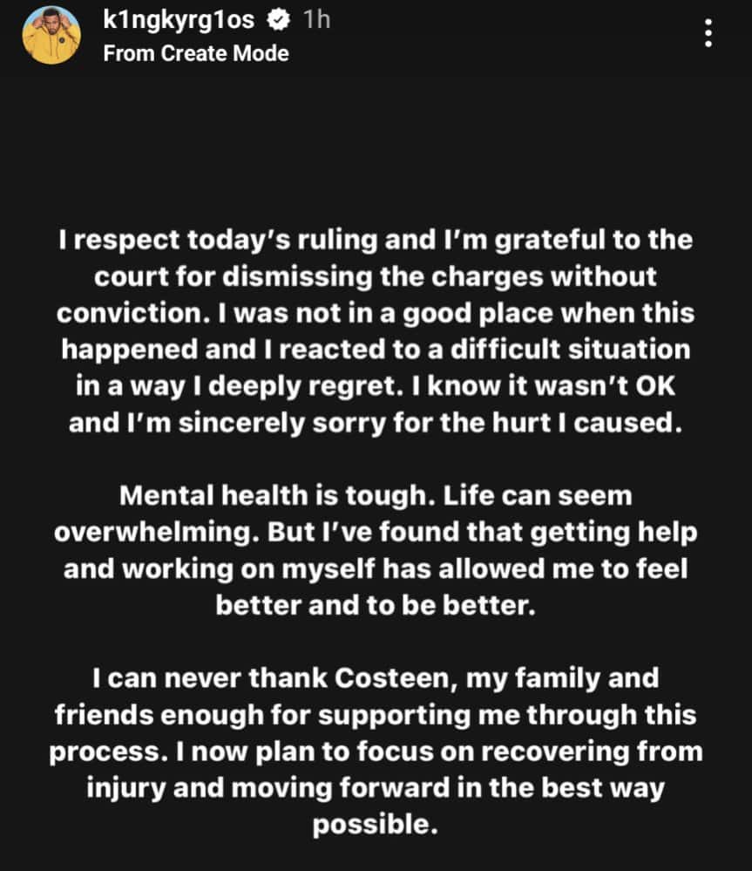Viewport: 752px width, 871px height.
Task: Click the line "in a way I deeply regret"
Action: [374, 386]
